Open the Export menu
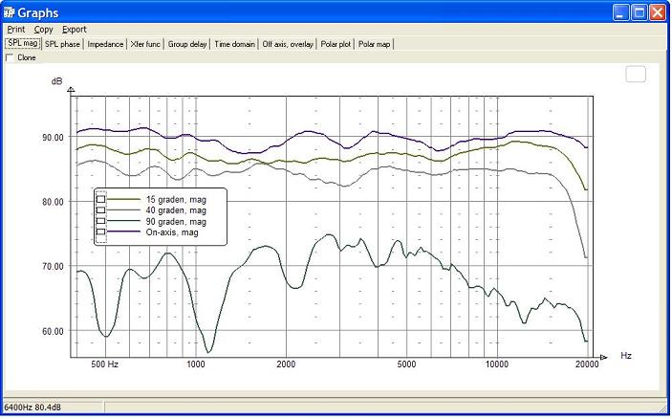 (x=75, y=30)
